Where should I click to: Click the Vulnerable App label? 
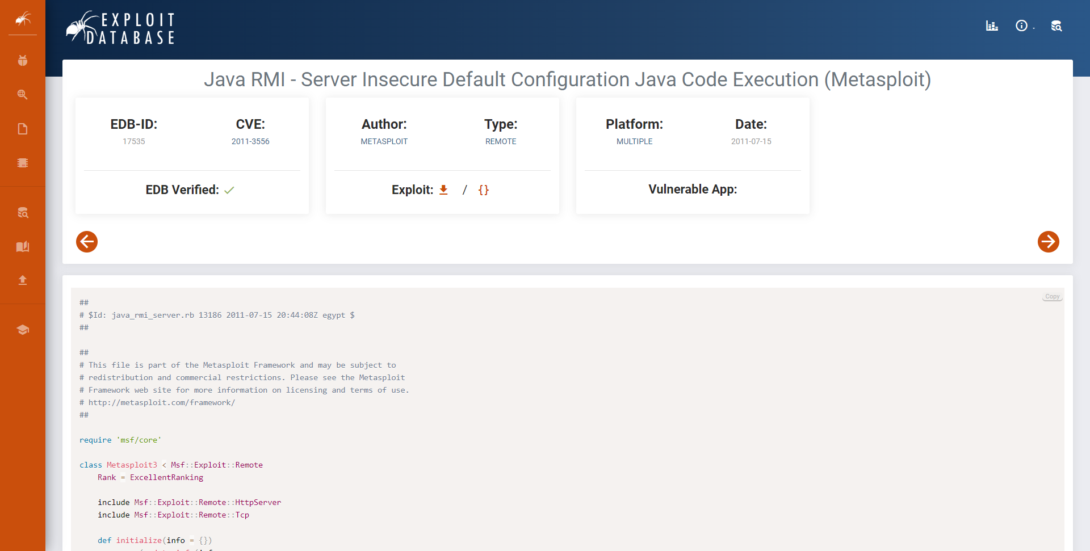click(693, 189)
